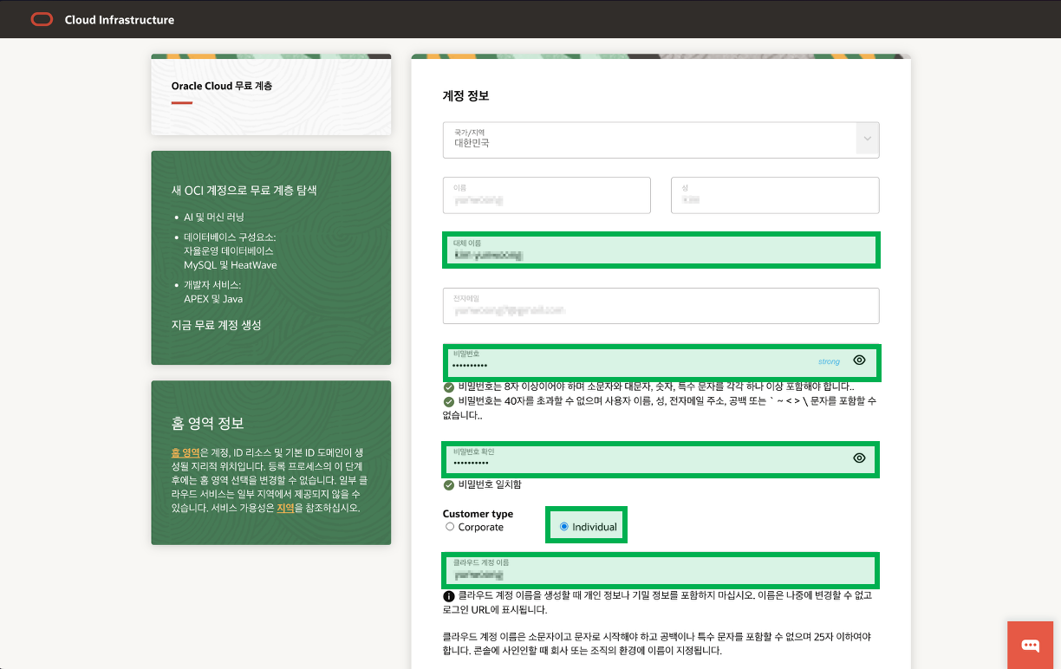Image resolution: width=1061 pixels, height=669 pixels.
Task: Focus the 비밀번호 password field
Action: pos(661,361)
